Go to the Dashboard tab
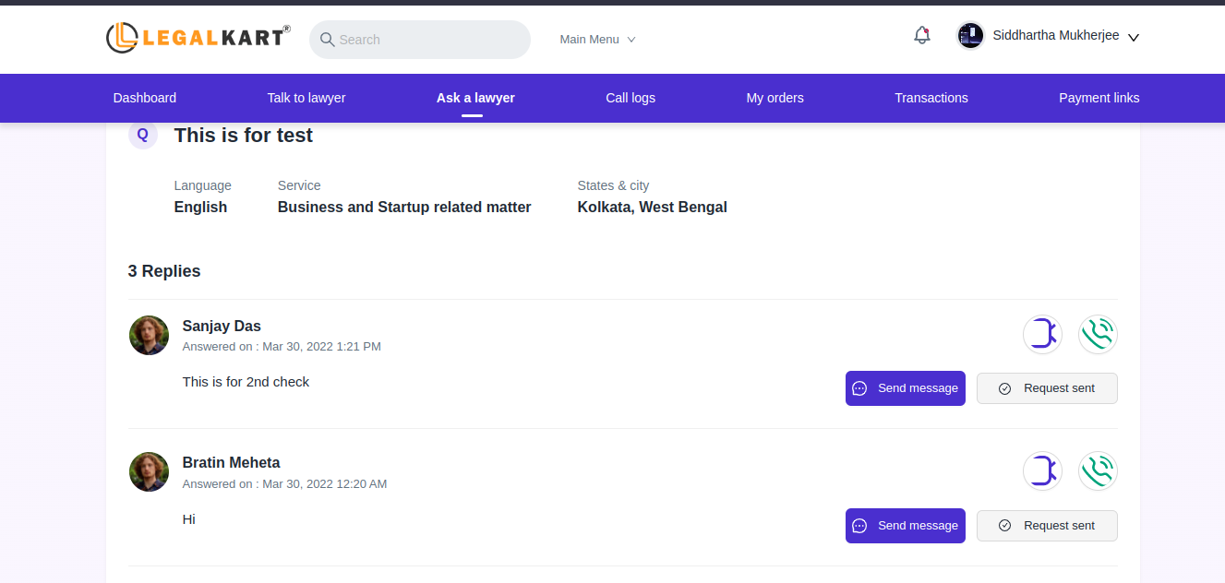 [145, 98]
